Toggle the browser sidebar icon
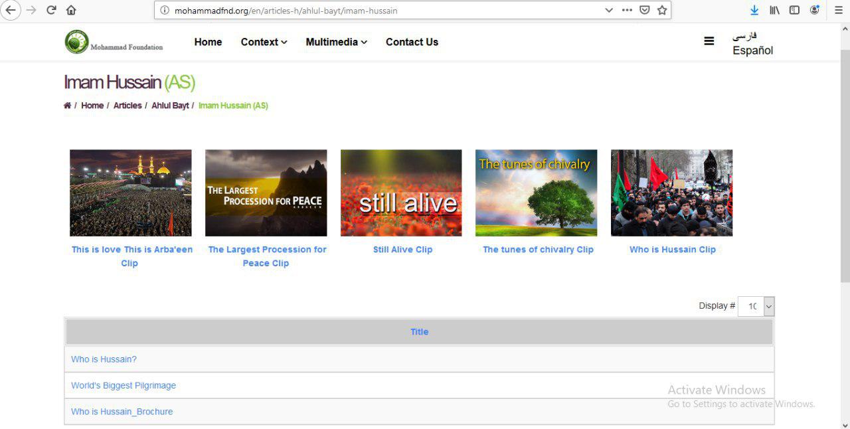 coord(794,10)
